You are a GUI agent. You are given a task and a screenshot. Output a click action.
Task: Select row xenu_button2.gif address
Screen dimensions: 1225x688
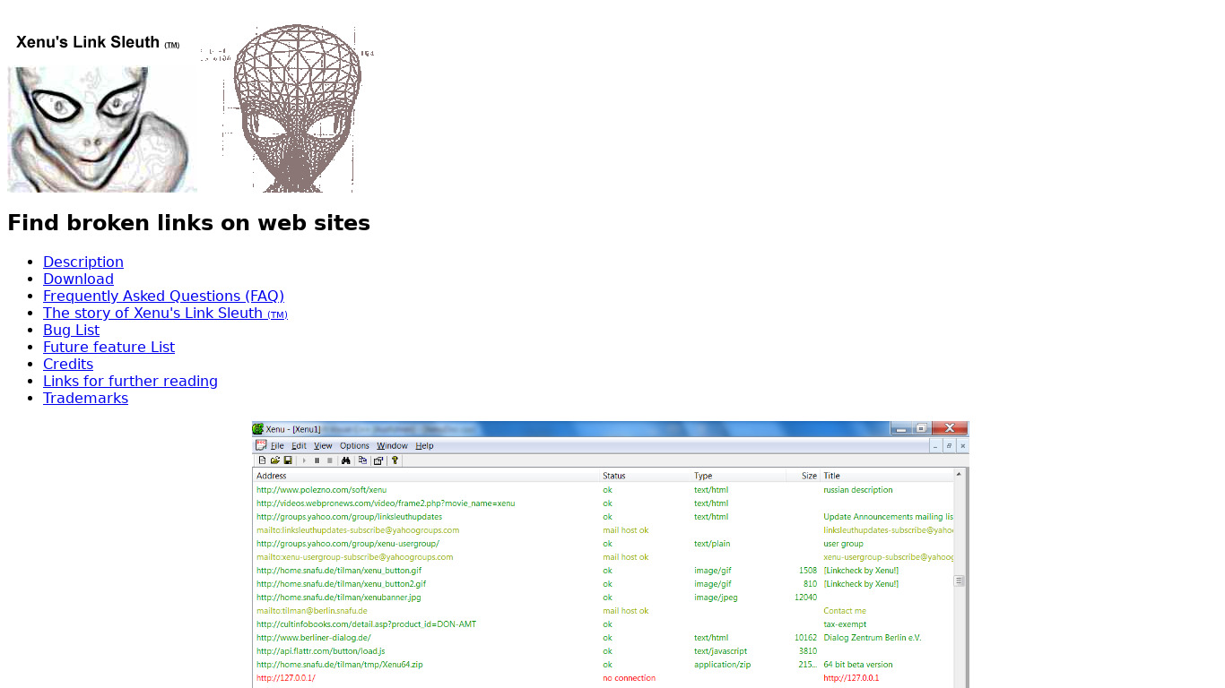click(x=341, y=584)
